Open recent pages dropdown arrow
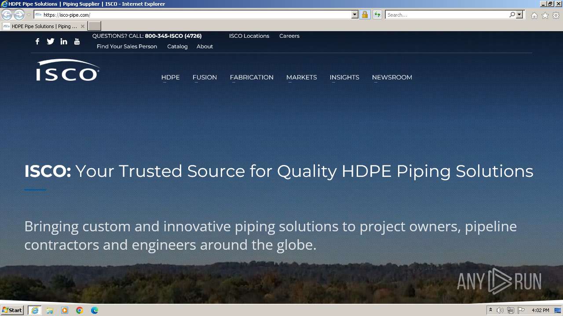The image size is (563, 316). click(x=29, y=15)
